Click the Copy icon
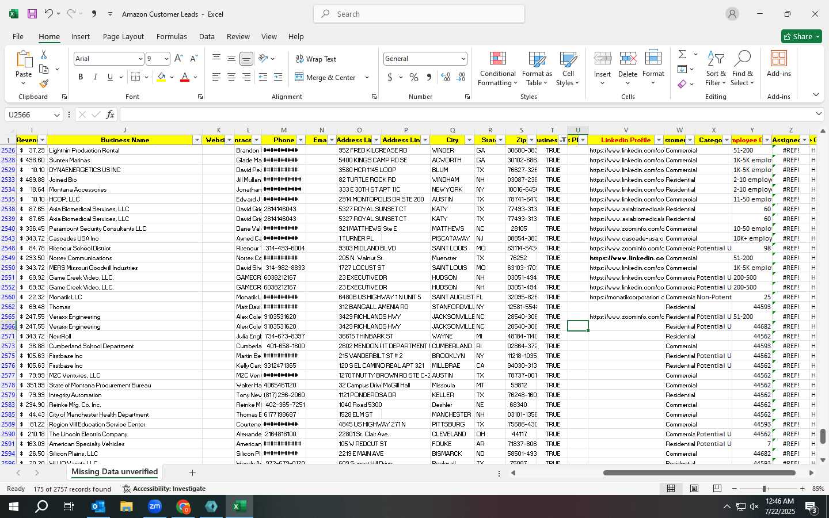 [44, 69]
